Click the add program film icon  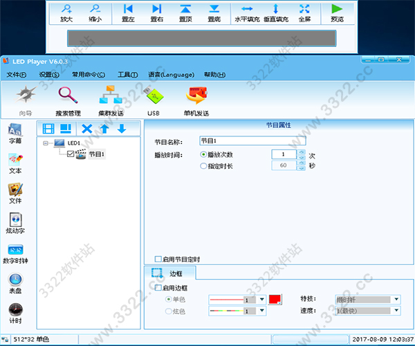48,129
